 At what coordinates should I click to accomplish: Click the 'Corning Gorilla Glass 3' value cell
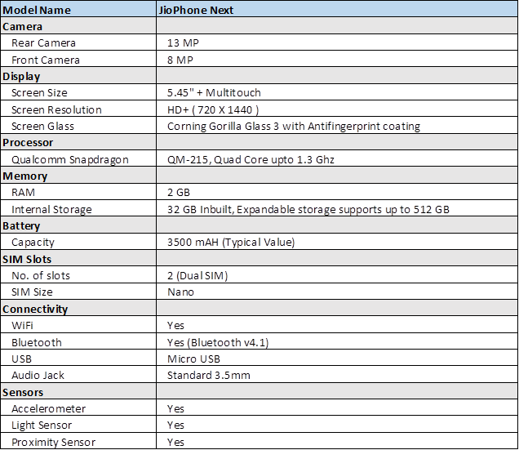pos(337,126)
